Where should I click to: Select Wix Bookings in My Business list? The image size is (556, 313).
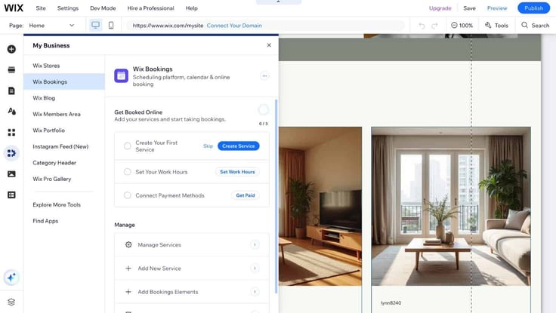pyautogui.click(x=64, y=81)
